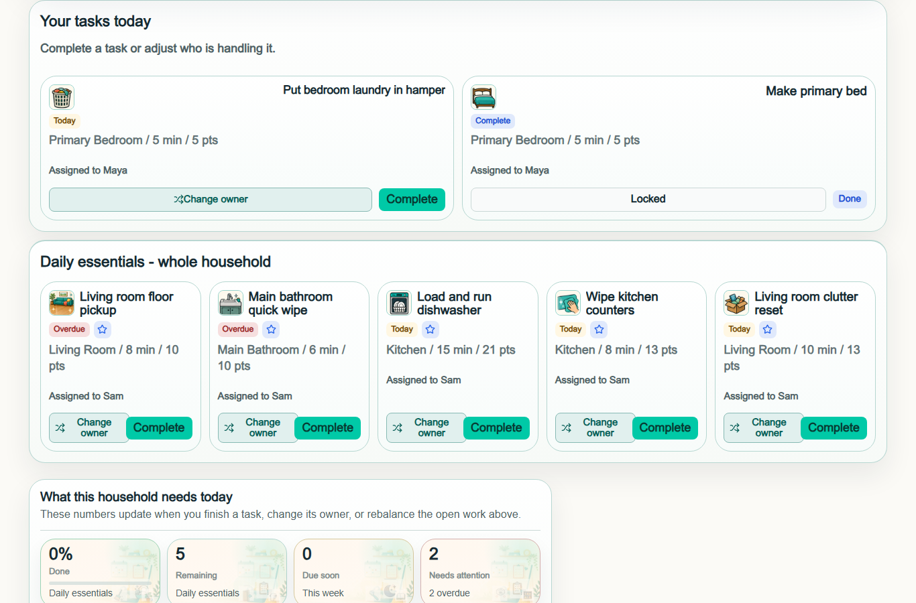The height and width of the screenshot is (603, 916).
Task: Mark Load and run dishwasher complete
Action: click(496, 428)
